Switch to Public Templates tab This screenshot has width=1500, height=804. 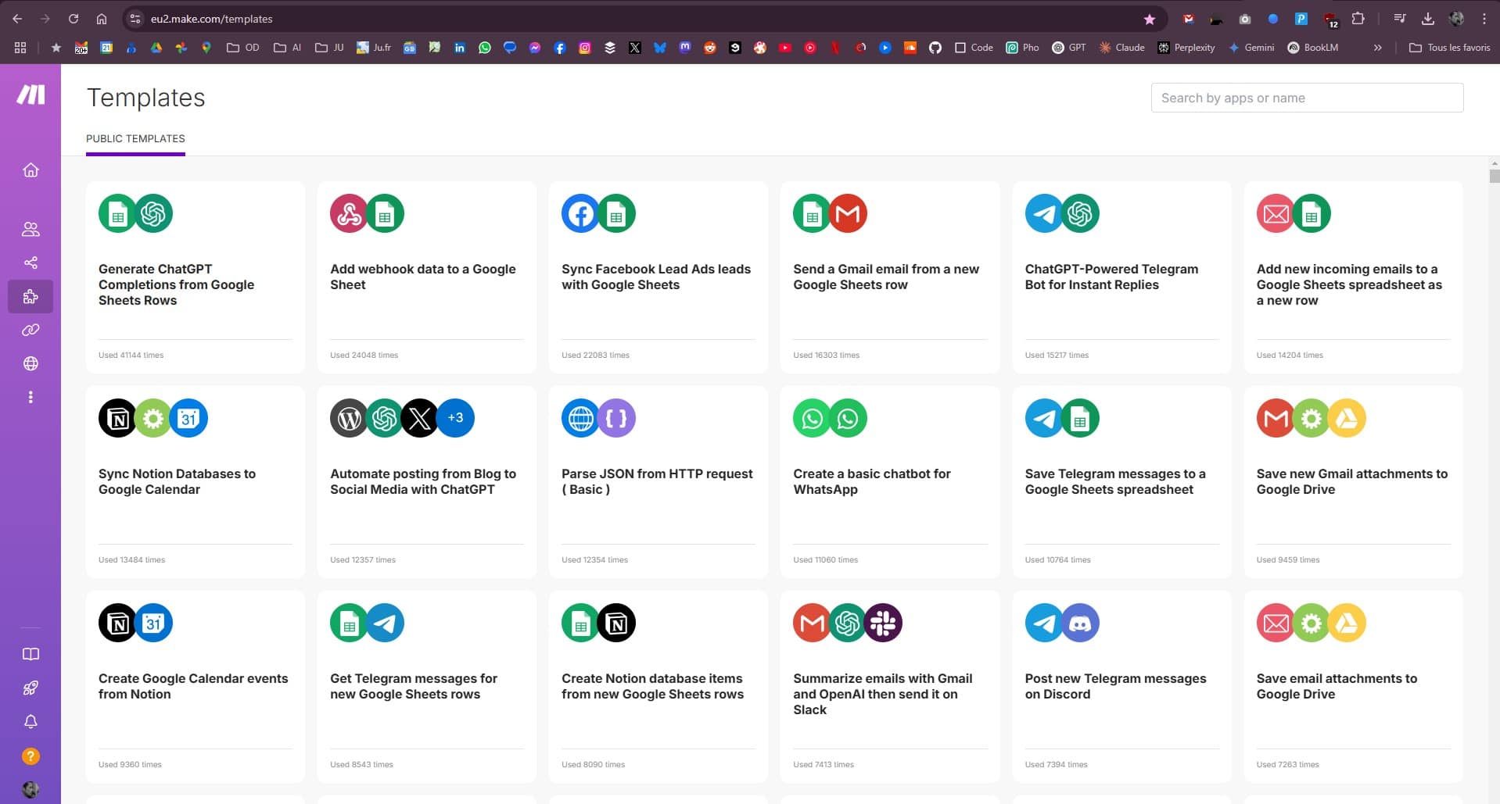pos(135,139)
